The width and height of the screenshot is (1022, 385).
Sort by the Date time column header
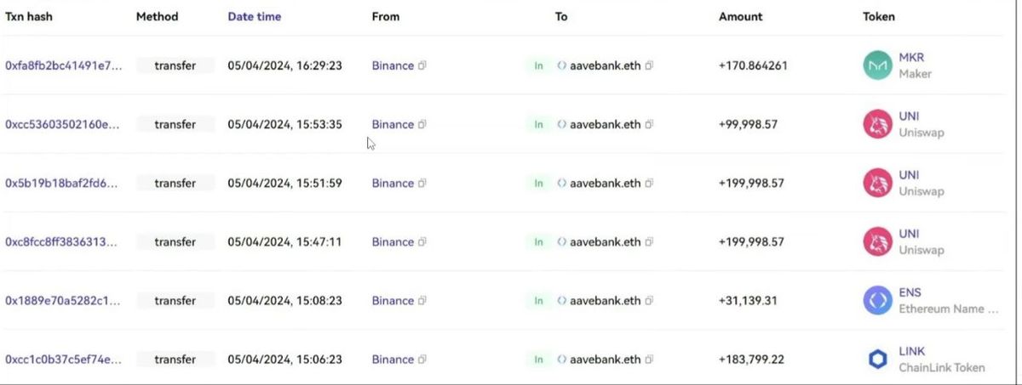click(x=254, y=16)
